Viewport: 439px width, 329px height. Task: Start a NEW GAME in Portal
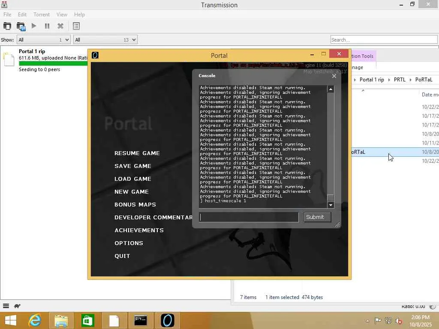point(132,192)
